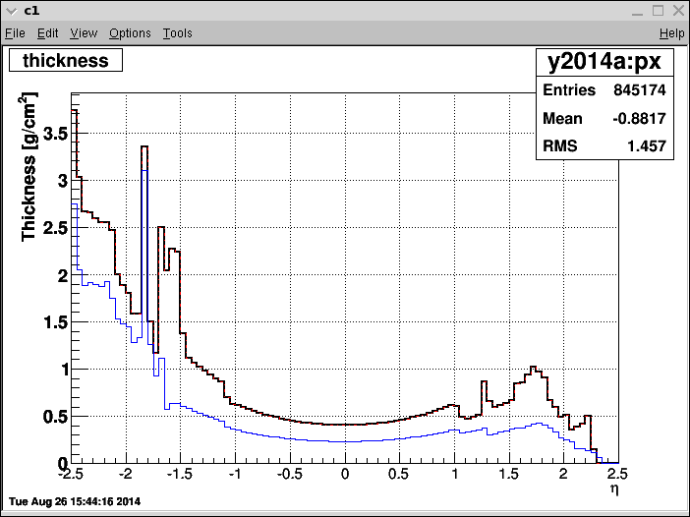Click the timestamp Tue Aug 26 15:44:16 2014
The height and width of the screenshot is (517, 690).
[75, 501]
